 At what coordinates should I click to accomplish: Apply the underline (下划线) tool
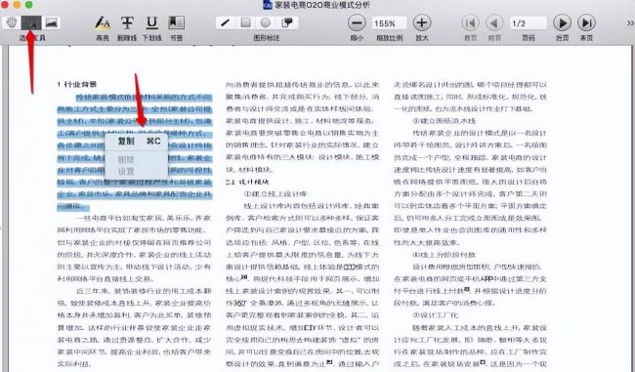pyautogui.click(x=151, y=22)
